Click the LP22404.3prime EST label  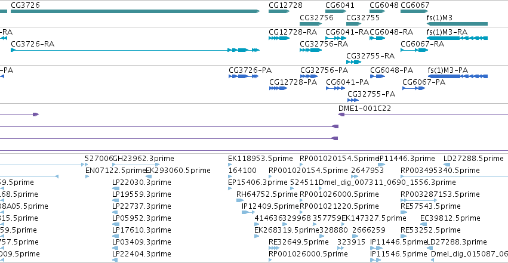tap(141, 254)
